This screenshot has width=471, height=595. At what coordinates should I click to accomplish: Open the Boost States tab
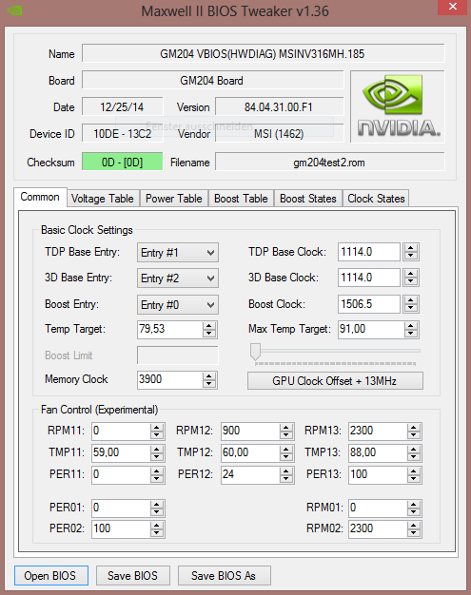point(308,199)
